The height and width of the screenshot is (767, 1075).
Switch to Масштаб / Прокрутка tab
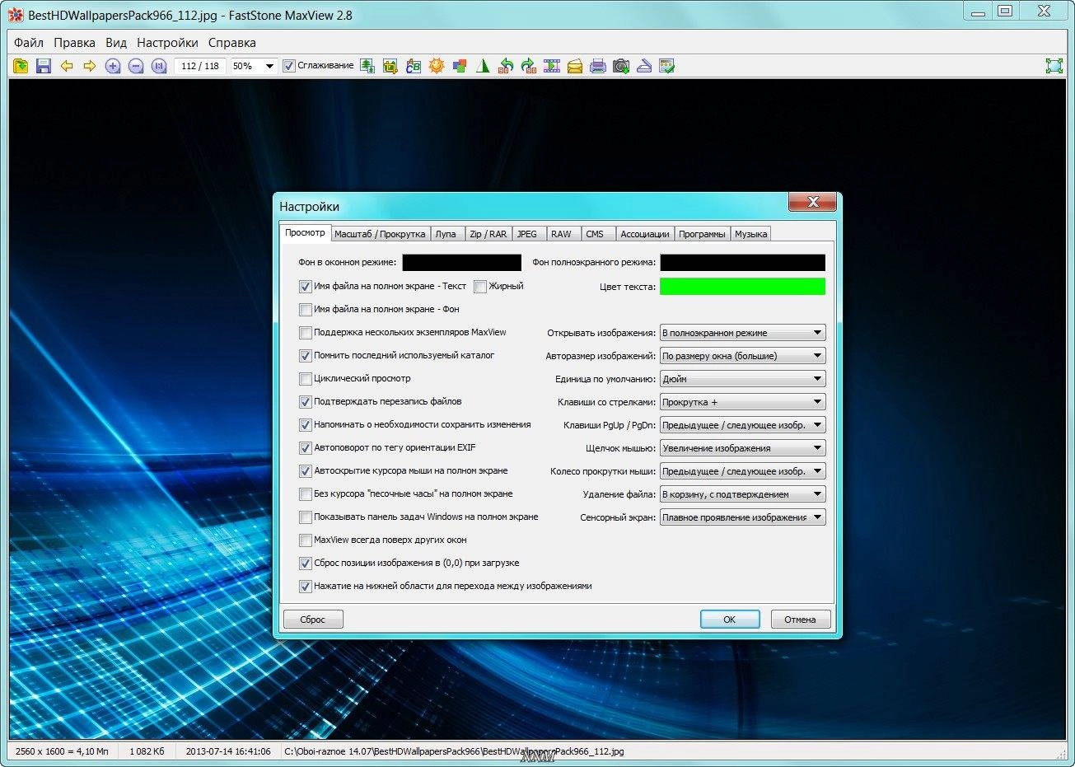click(x=380, y=234)
